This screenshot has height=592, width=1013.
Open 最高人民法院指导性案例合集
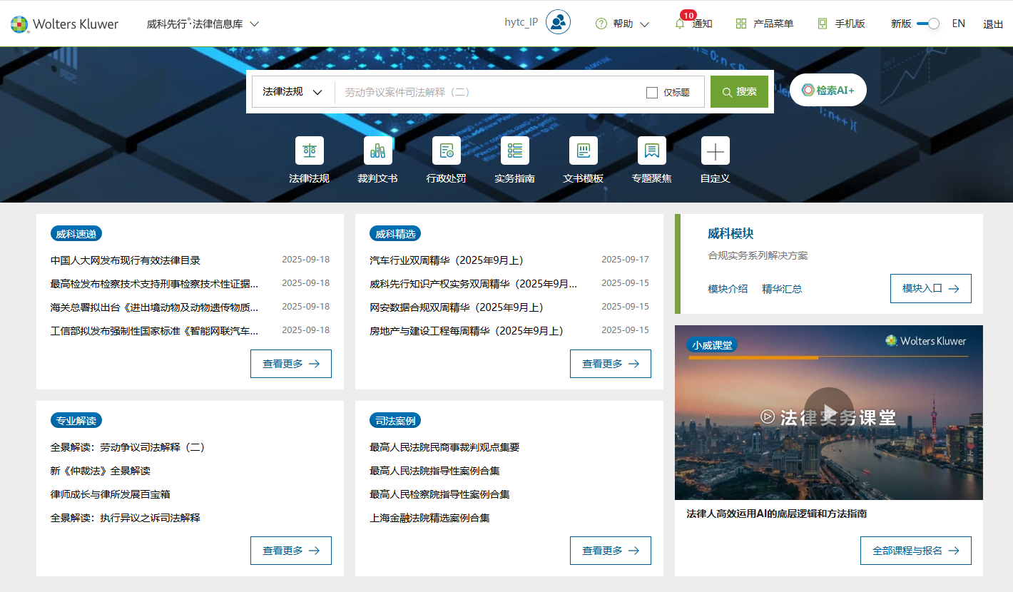[434, 471]
